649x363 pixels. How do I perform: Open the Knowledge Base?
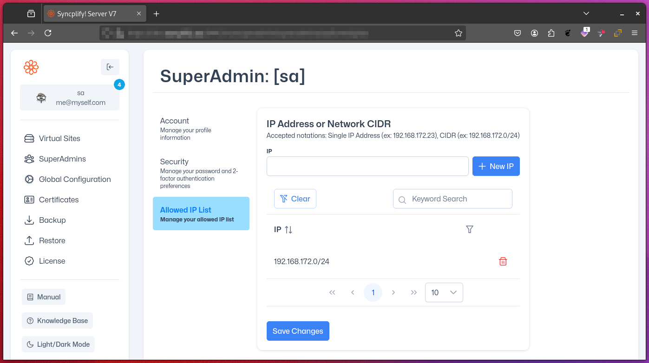(x=57, y=320)
